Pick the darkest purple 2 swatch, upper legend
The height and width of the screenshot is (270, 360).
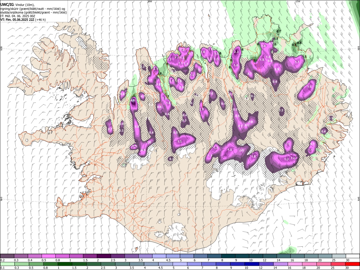103,256
